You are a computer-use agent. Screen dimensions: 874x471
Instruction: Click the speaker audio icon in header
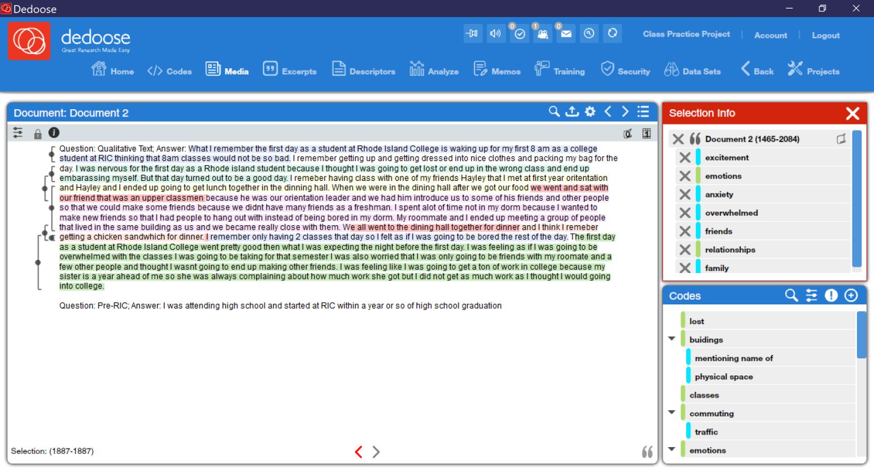(496, 34)
